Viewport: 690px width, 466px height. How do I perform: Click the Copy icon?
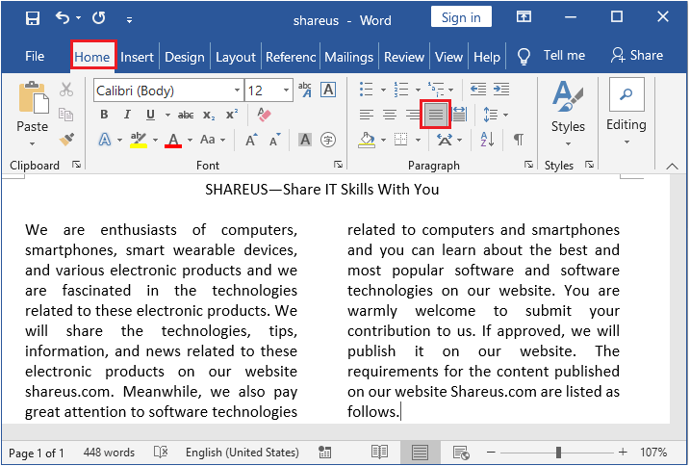[x=66, y=115]
